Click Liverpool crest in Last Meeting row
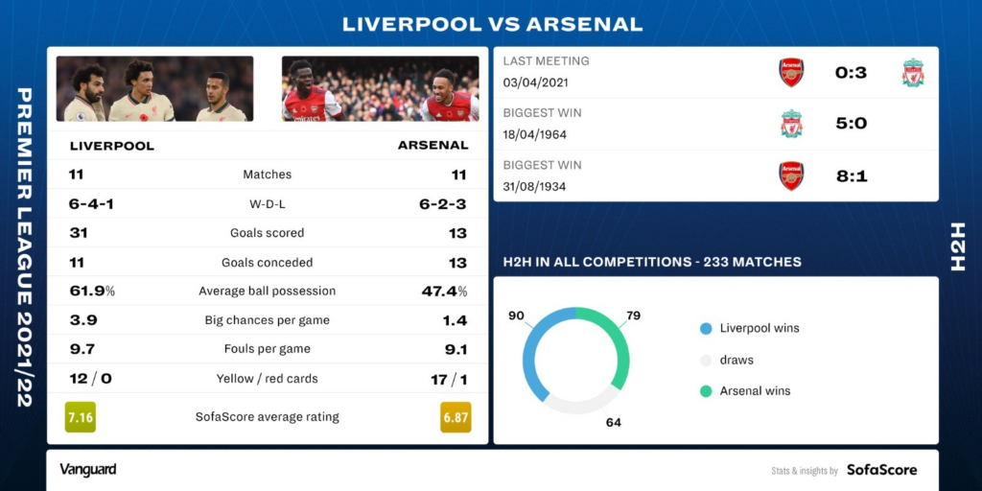This screenshot has height=491, width=982. click(x=913, y=73)
